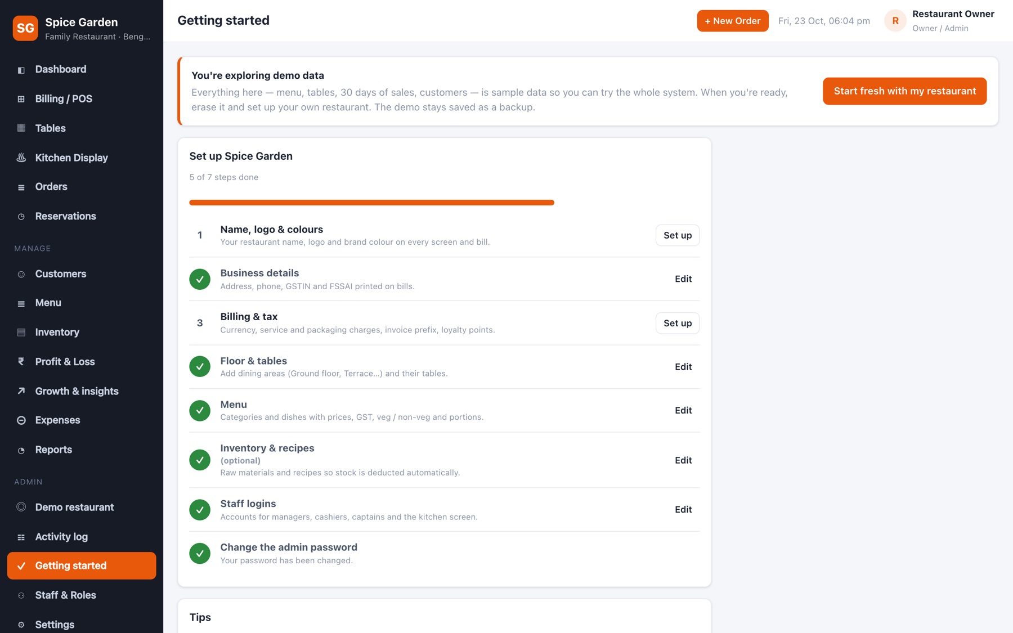Viewport: 1013px width, 633px height.
Task: Click Start fresh with my restaurant
Action: [905, 91]
